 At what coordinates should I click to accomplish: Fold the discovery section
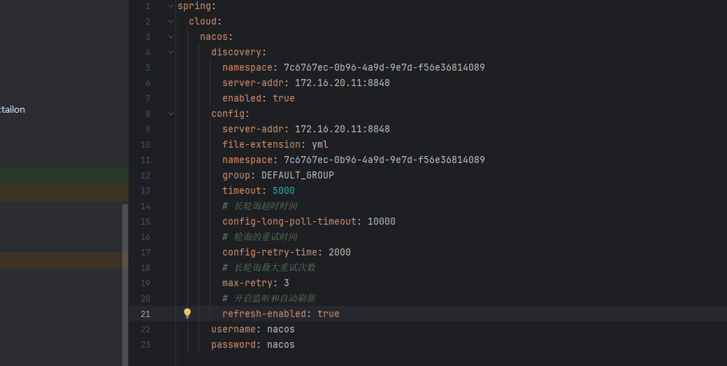pyautogui.click(x=171, y=52)
